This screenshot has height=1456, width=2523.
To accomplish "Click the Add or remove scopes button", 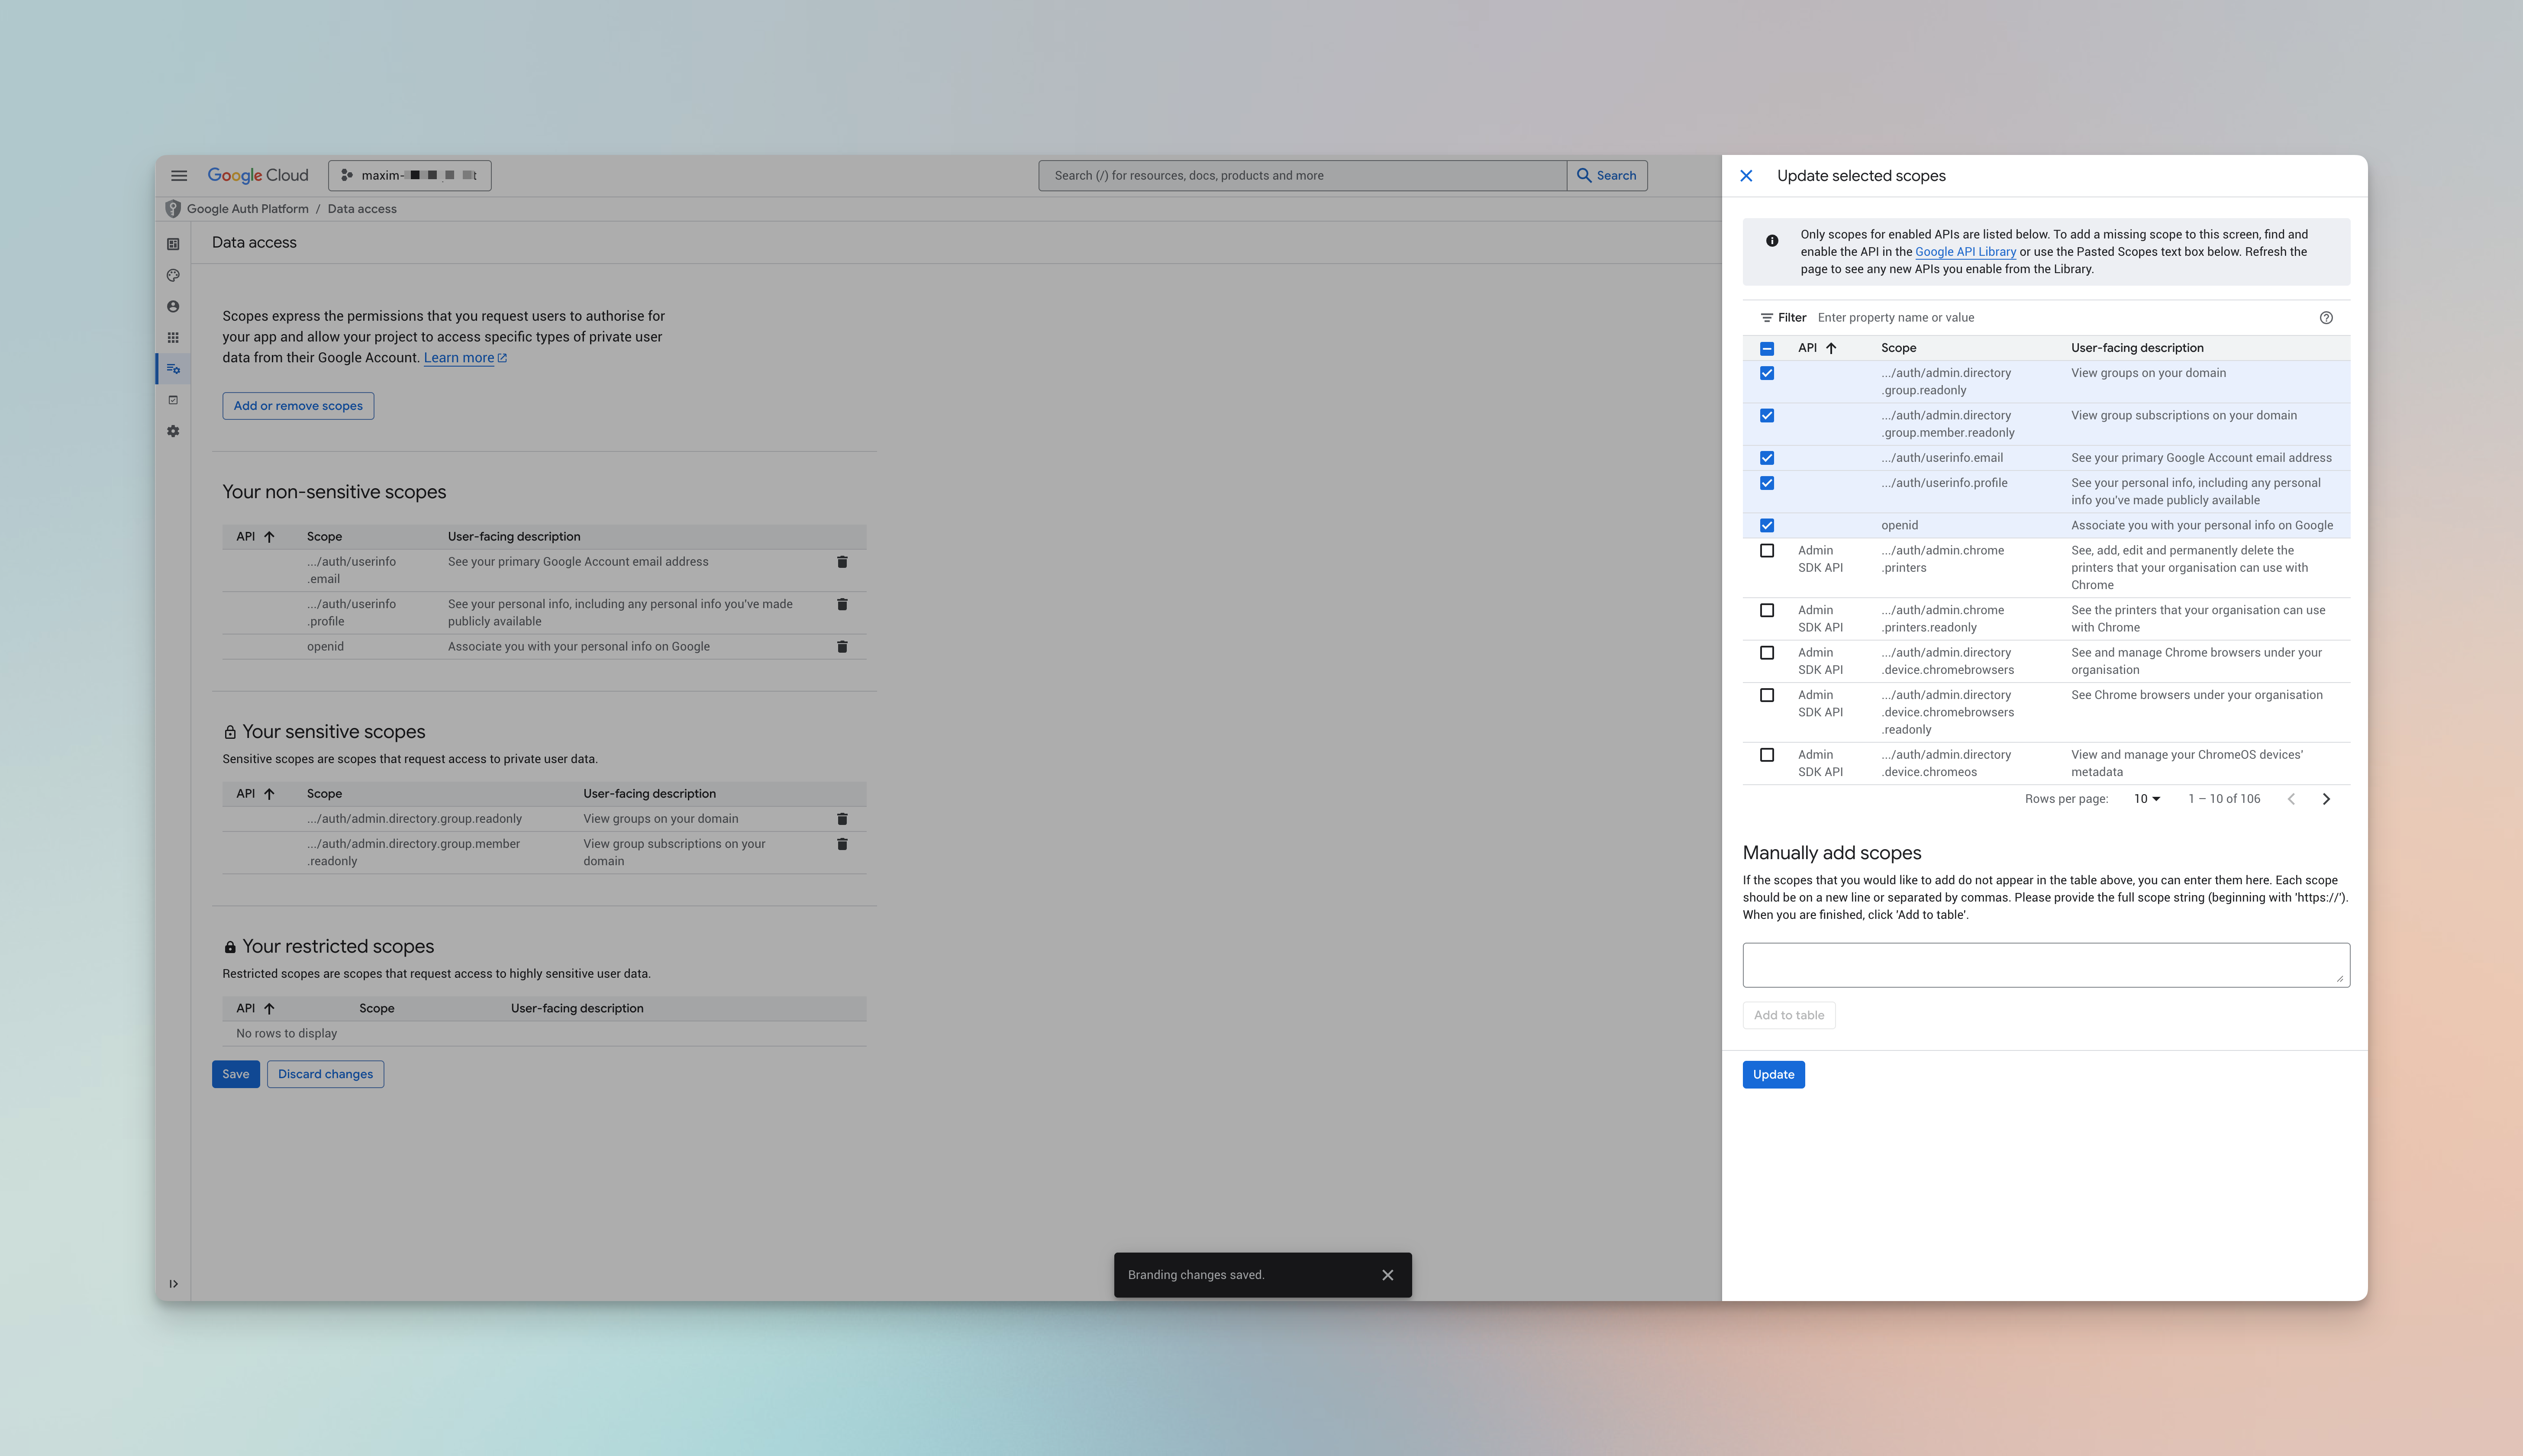I will click(298, 406).
